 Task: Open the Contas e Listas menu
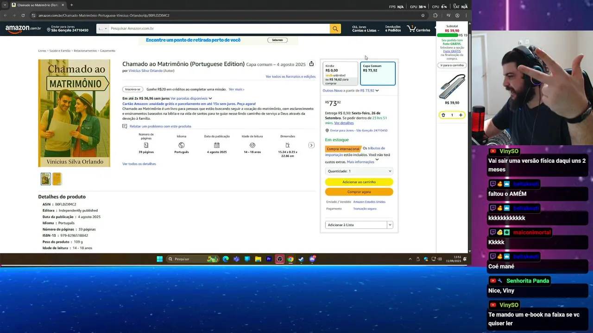click(366, 29)
